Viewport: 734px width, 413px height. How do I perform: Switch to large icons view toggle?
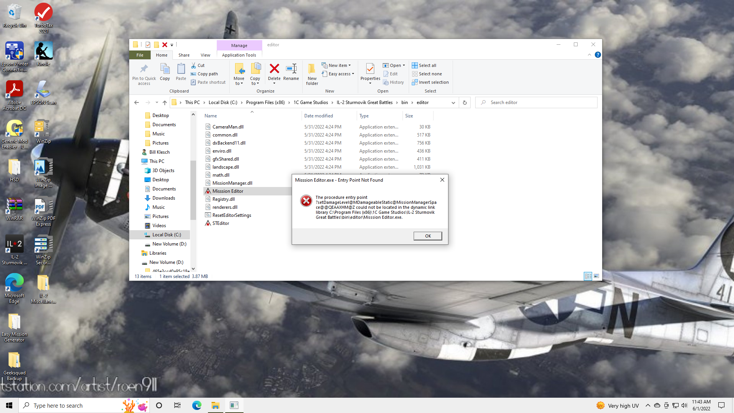coord(596,276)
